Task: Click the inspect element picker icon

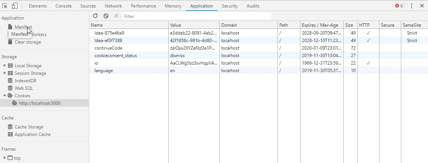Action: [x=5, y=6]
